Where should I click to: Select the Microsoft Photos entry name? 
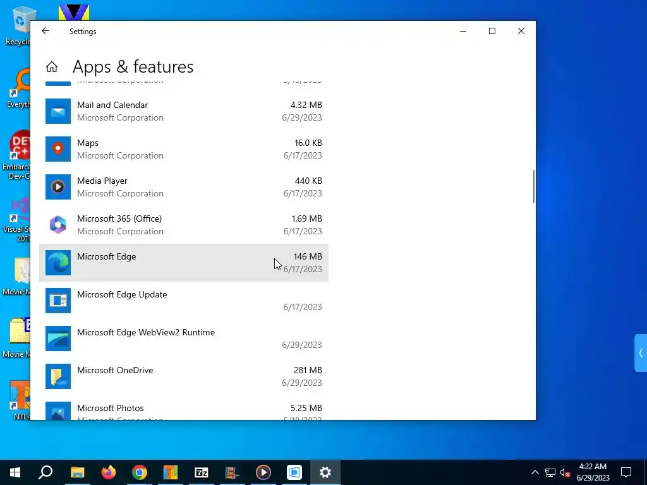tap(110, 409)
